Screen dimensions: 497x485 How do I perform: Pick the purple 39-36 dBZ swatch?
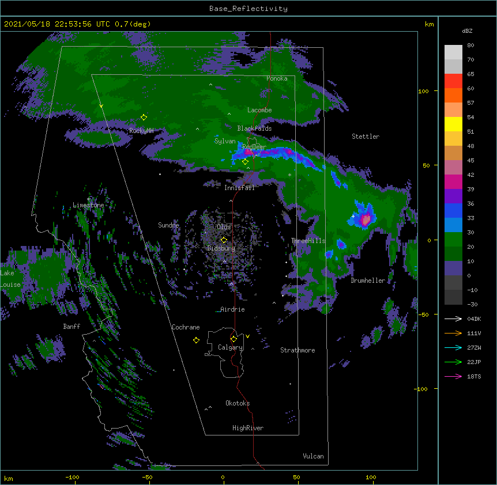pyautogui.click(x=453, y=196)
